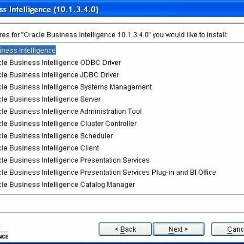Select Business Intelligence Catalog Manager feature
Screen dimensions: 244x244
click(x=67, y=184)
